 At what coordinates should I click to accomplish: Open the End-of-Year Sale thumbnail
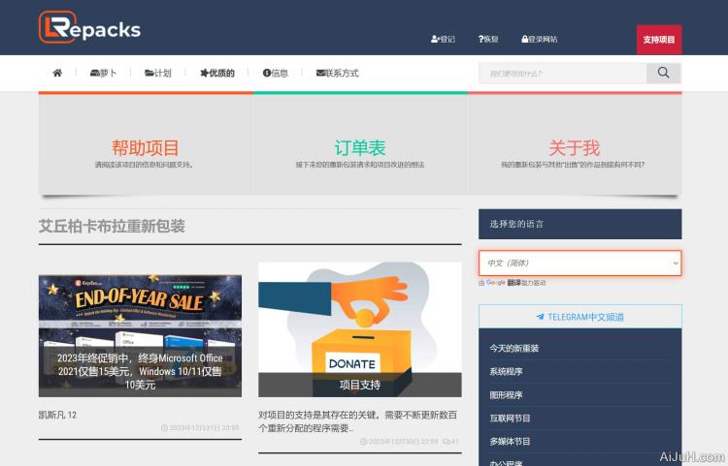140,335
